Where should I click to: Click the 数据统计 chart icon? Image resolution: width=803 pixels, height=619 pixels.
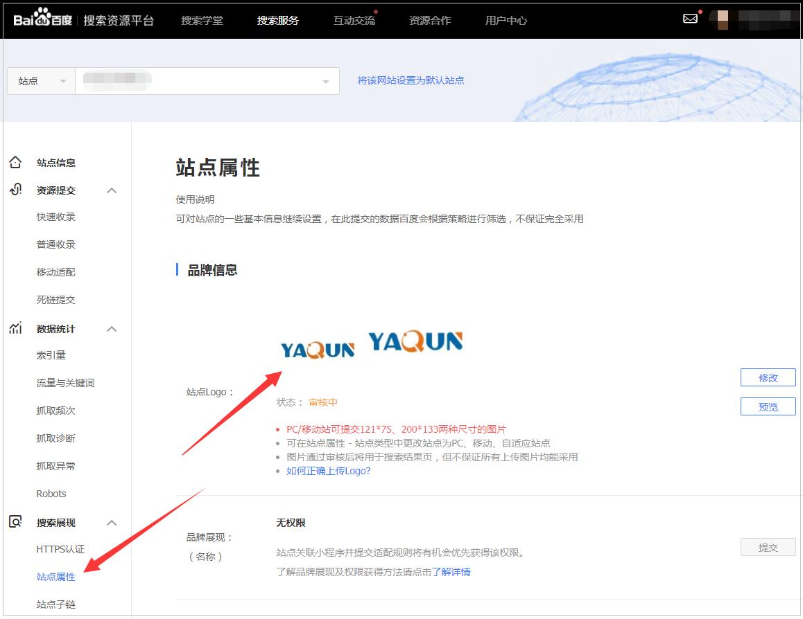tap(15, 328)
